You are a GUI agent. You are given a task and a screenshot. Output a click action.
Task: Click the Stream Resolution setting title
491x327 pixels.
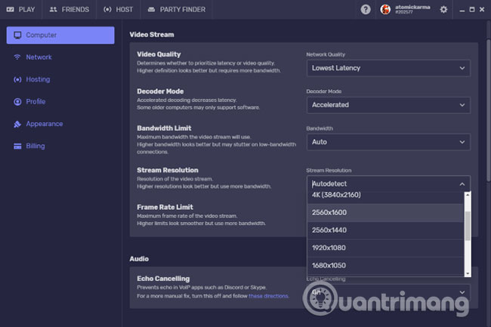tap(168, 170)
